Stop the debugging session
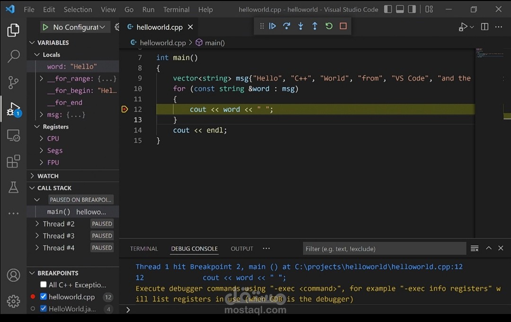511x322 pixels. (x=343, y=26)
